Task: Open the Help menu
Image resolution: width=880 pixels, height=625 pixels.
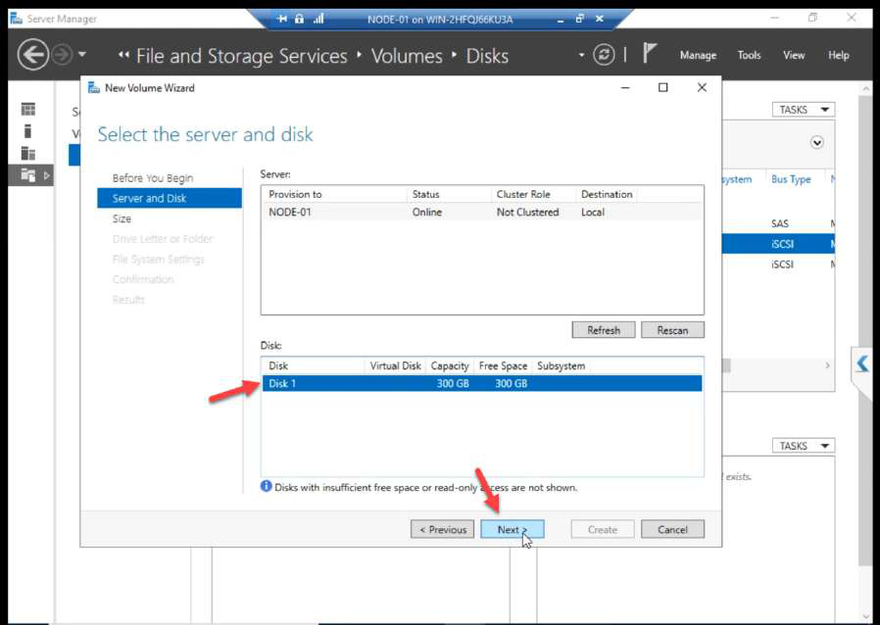Action: (839, 55)
